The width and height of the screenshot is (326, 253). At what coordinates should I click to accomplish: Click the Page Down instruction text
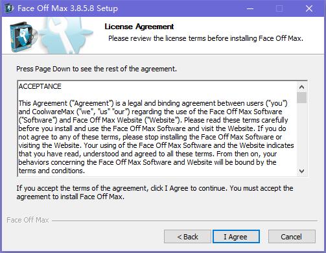[97, 69]
